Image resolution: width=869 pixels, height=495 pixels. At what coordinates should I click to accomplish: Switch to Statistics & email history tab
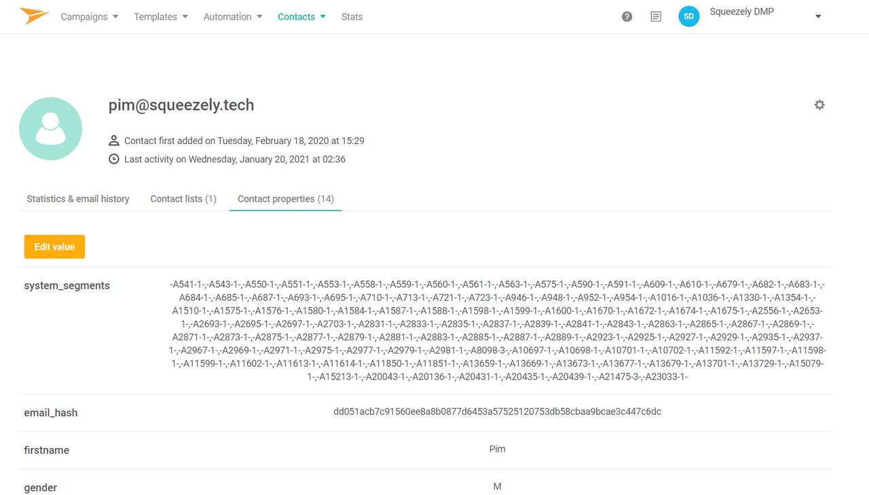pyautogui.click(x=78, y=199)
